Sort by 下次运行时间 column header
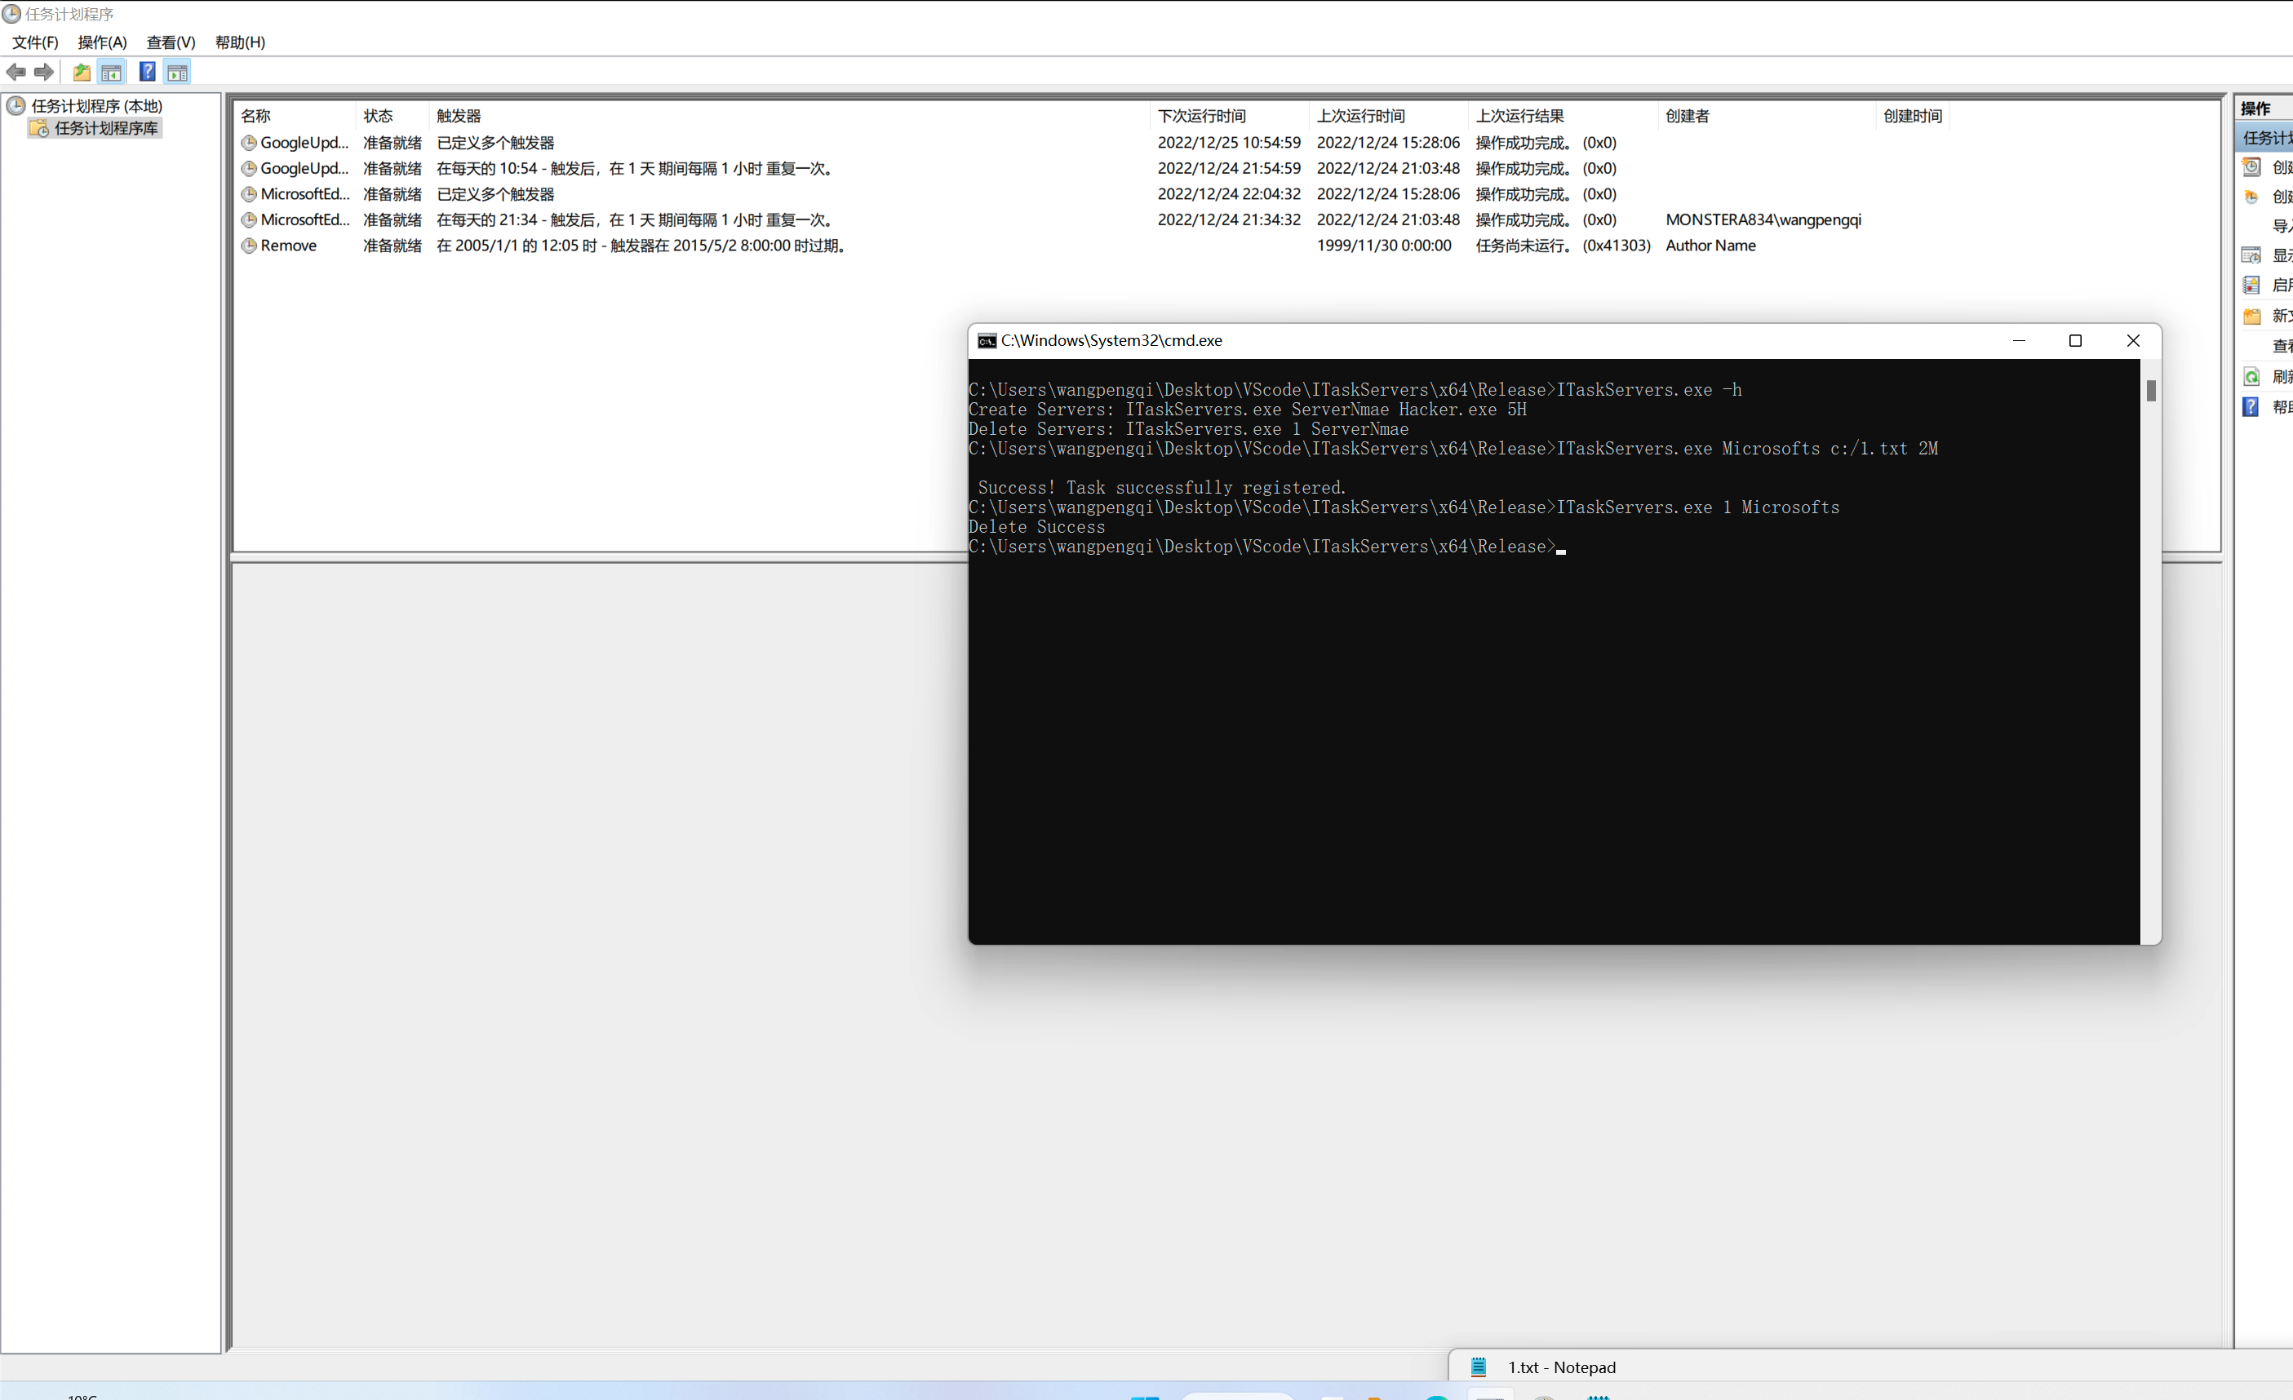Image resolution: width=2293 pixels, height=1400 pixels. 1202,117
